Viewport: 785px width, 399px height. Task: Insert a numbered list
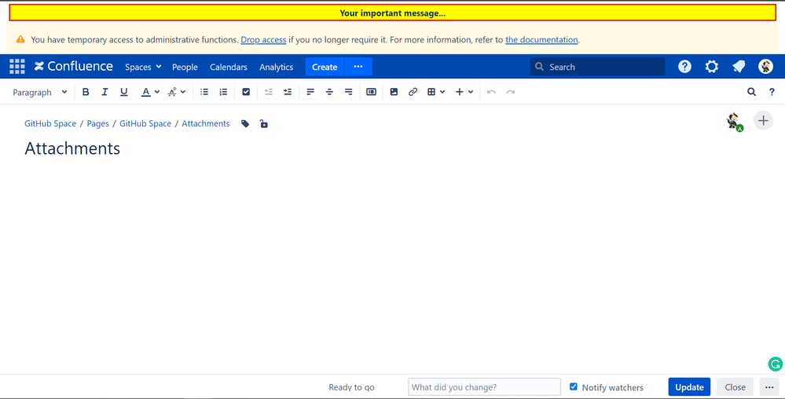223,92
